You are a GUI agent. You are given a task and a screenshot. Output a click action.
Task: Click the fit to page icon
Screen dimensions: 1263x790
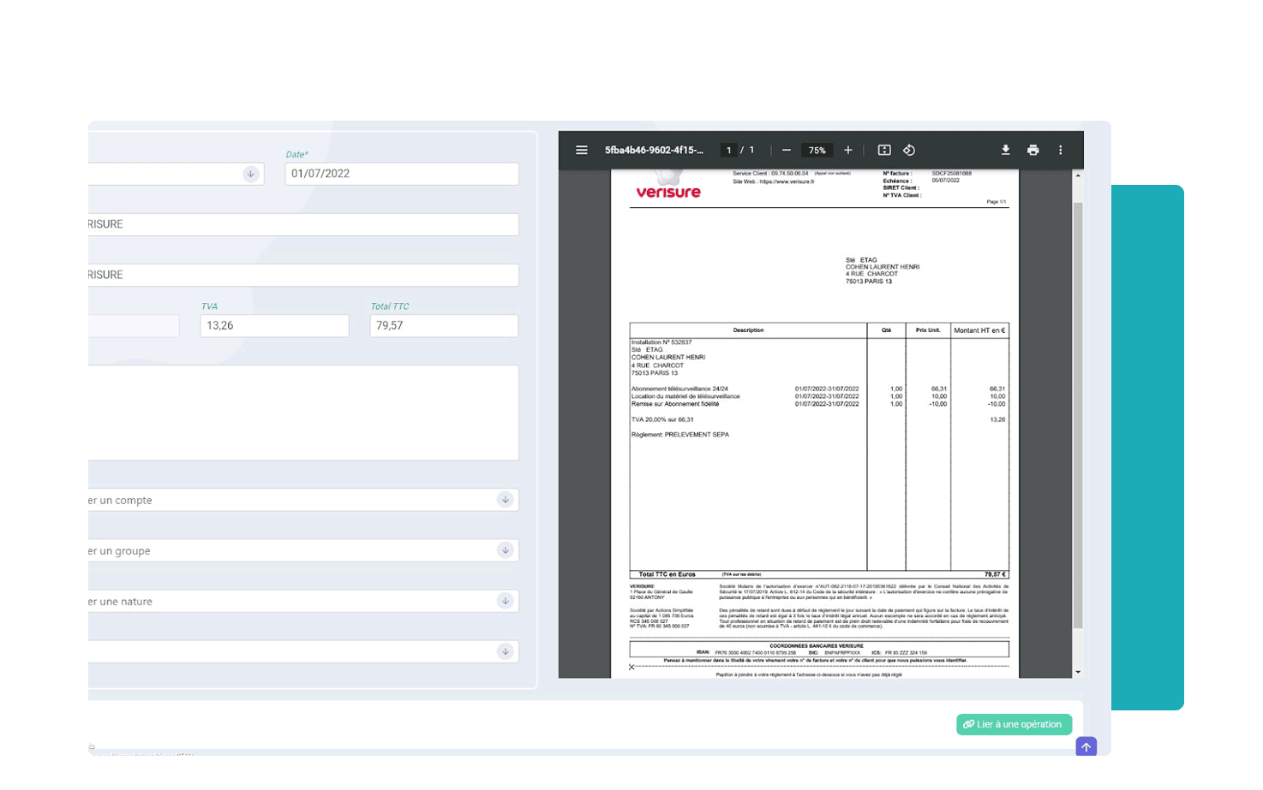(x=884, y=150)
